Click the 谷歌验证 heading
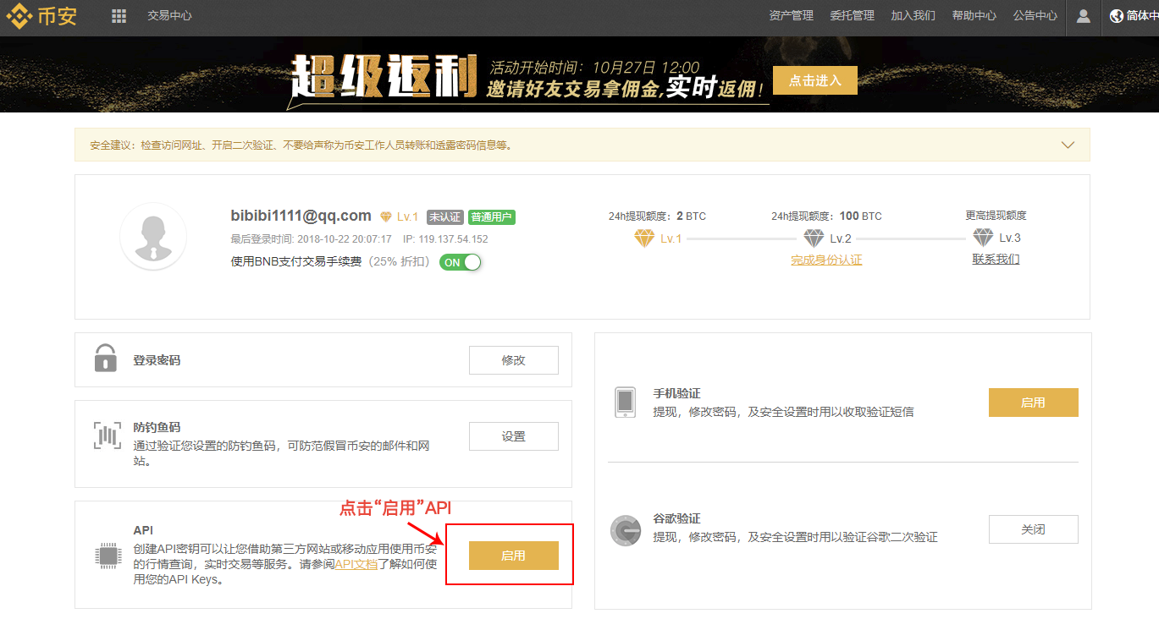The width and height of the screenshot is (1159, 619). (677, 519)
